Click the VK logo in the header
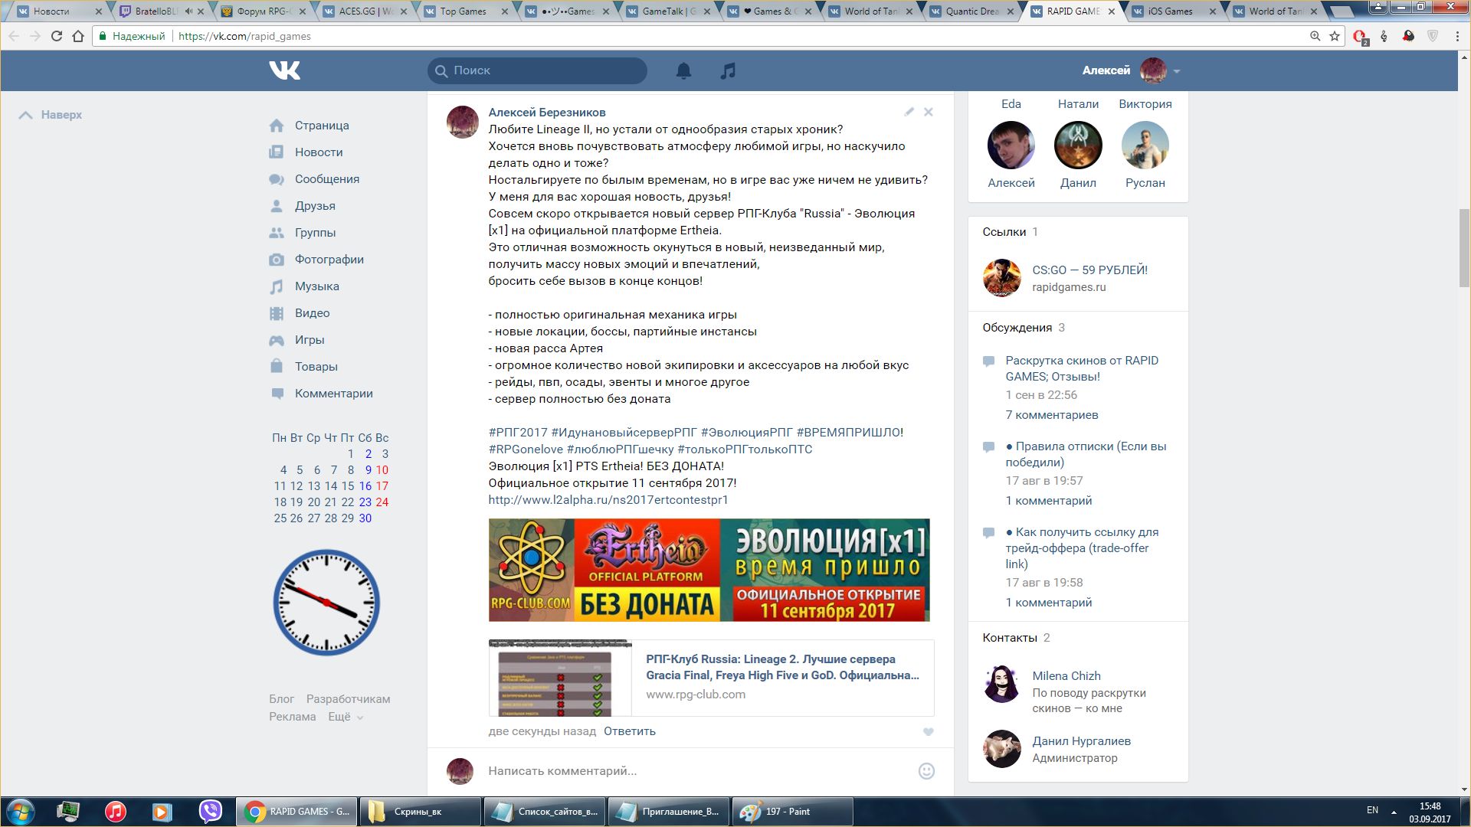This screenshot has height=827, width=1471. click(x=284, y=70)
